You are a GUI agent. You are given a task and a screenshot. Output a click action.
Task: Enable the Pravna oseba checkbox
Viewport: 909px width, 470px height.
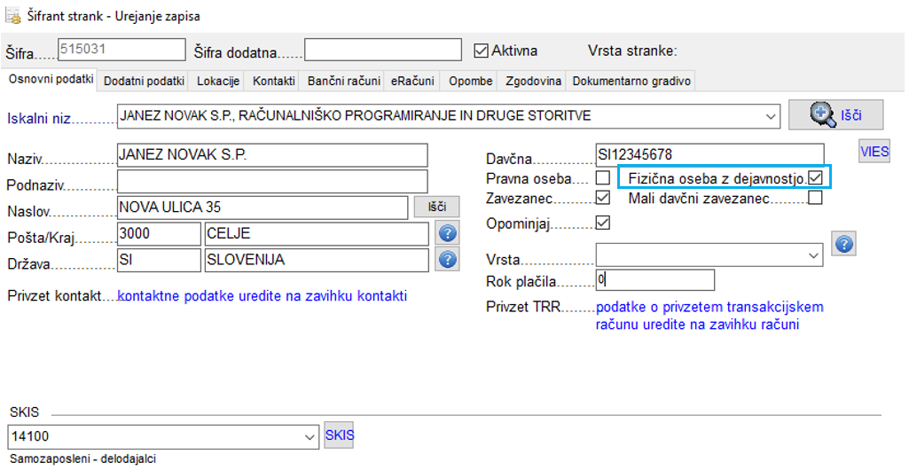603,178
